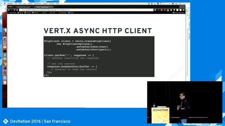Click the HttpClient code block
This screenshot has height=126, width=225.
click(99, 57)
